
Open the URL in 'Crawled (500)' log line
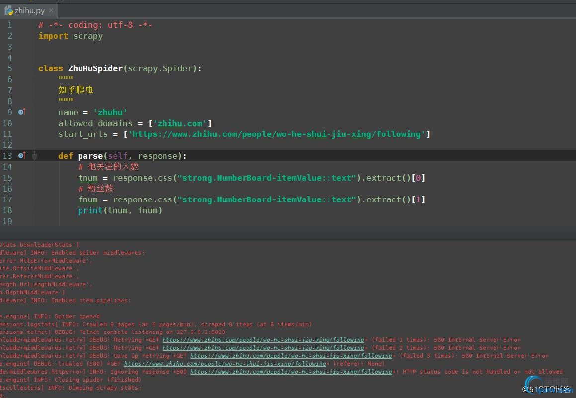click(x=225, y=364)
